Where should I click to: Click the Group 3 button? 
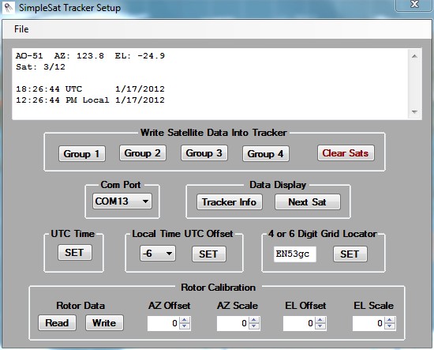(204, 153)
